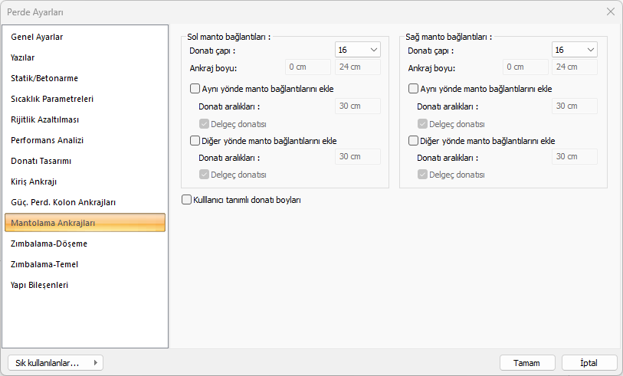Check left Diğer yönde manto bağlantılarını ekle
Image resolution: width=623 pixels, height=376 pixels.
pos(195,141)
